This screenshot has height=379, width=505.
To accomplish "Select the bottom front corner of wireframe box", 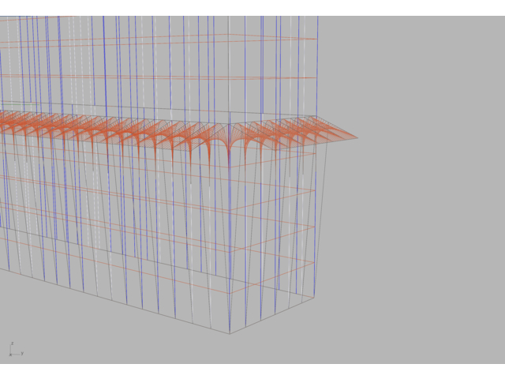I will (230, 332).
